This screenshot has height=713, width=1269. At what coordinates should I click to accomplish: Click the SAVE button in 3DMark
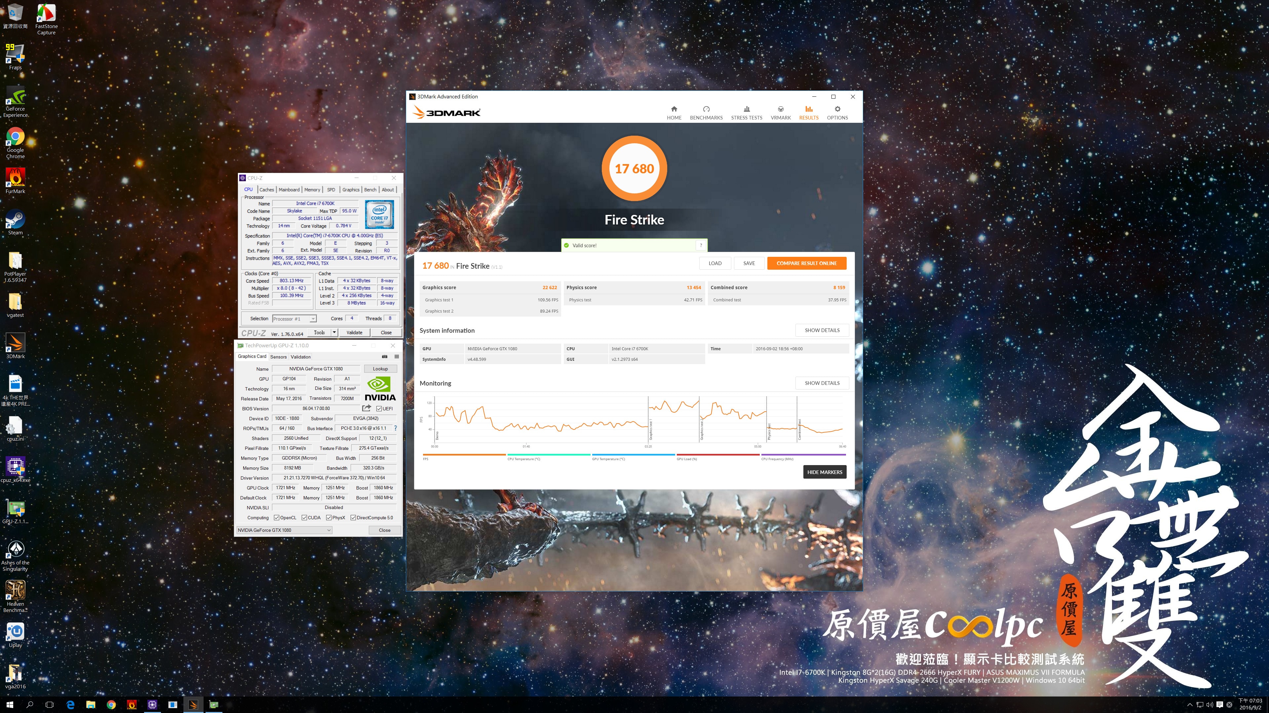click(x=749, y=263)
